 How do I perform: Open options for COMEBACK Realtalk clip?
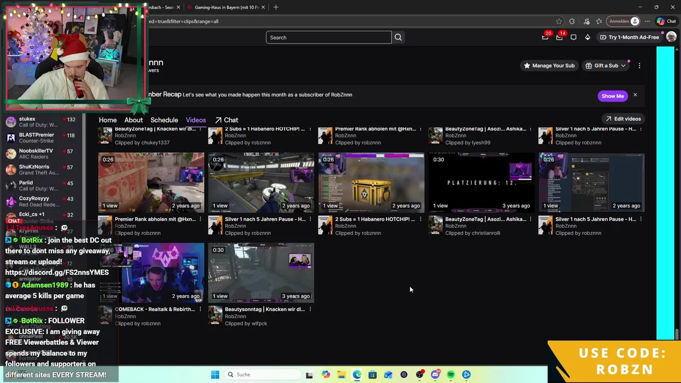pyautogui.click(x=200, y=309)
